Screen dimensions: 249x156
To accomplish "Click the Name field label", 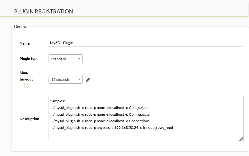I will 25,43.
